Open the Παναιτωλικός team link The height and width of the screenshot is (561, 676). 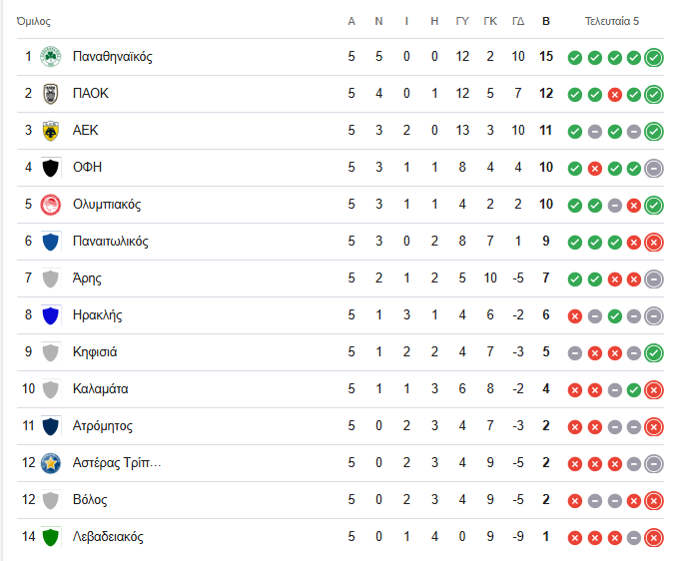point(111,242)
